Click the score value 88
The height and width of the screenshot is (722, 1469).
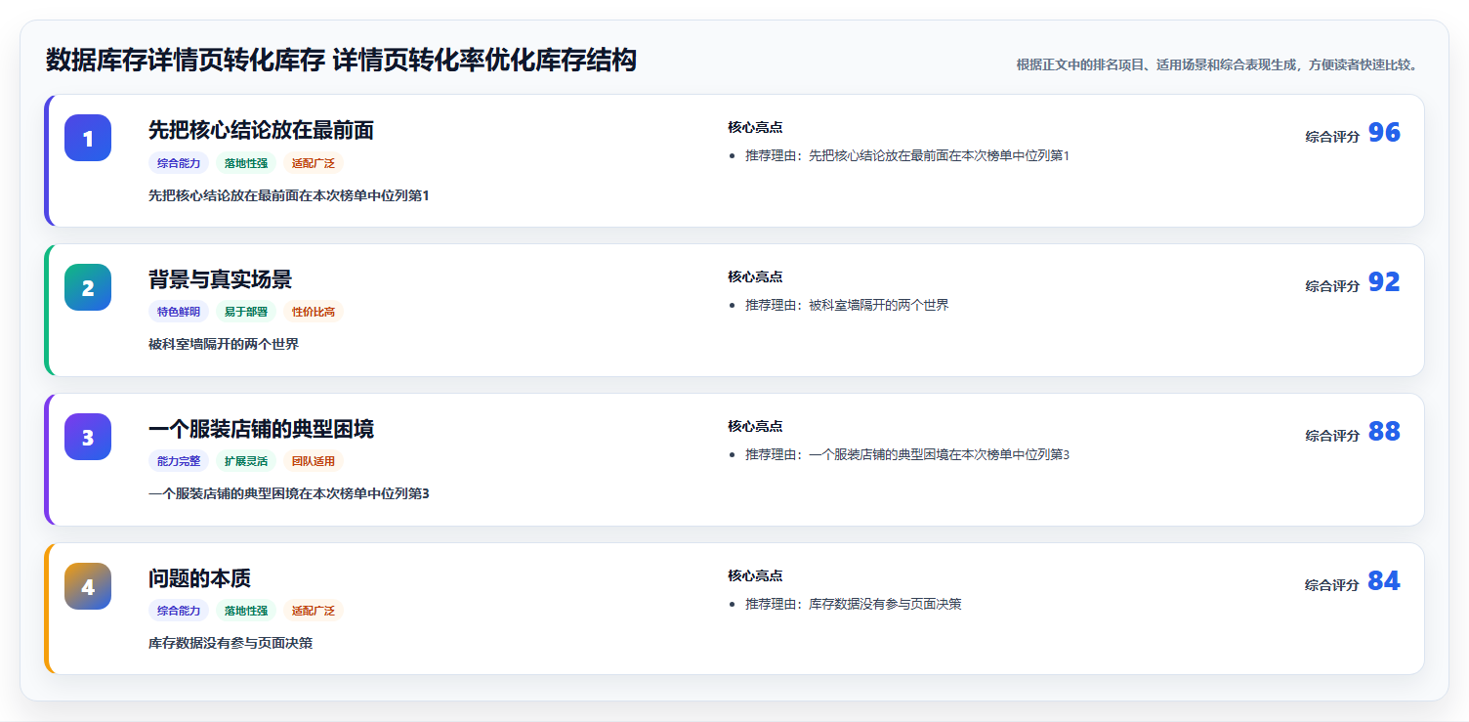(1384, 432)
